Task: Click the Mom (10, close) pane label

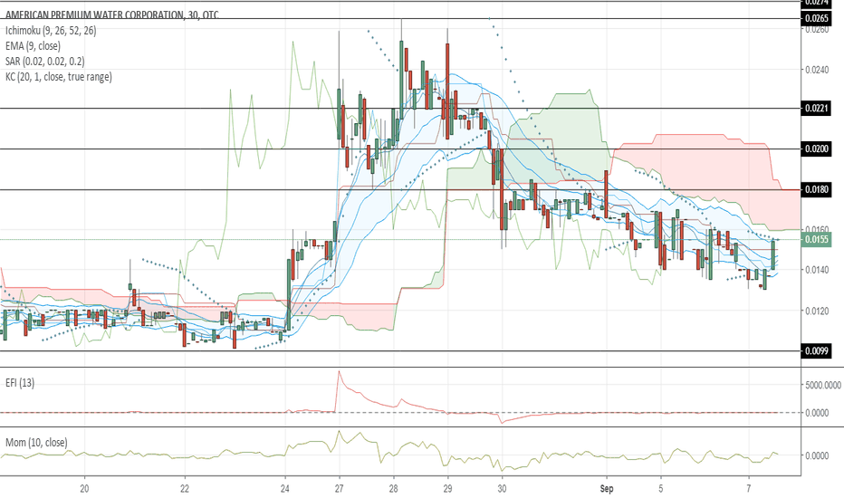Action: (36, 443)
